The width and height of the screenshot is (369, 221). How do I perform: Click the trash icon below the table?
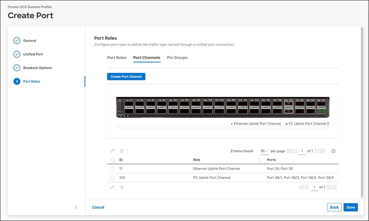(x=122, y=187)
